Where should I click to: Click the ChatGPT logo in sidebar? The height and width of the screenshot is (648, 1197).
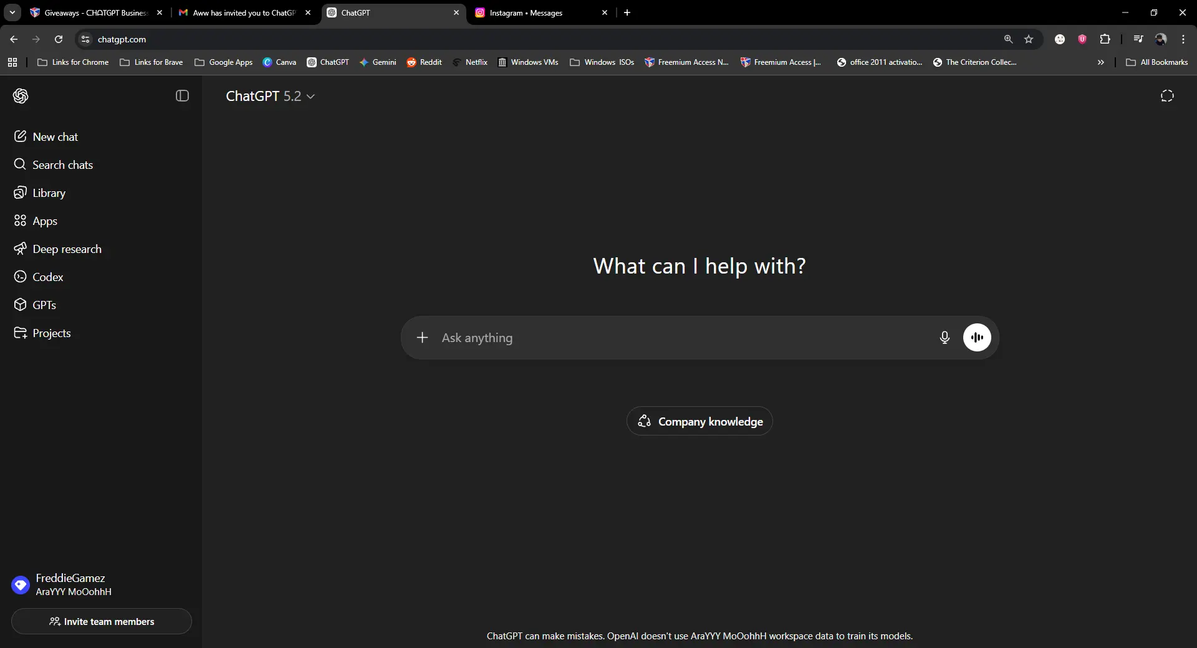pos(21,96)
